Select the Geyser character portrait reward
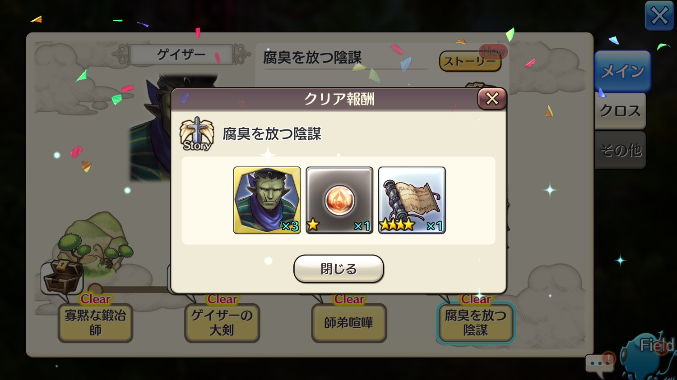Screen dimensions: 677x380 pyautogui.click(x=267, y=200)
